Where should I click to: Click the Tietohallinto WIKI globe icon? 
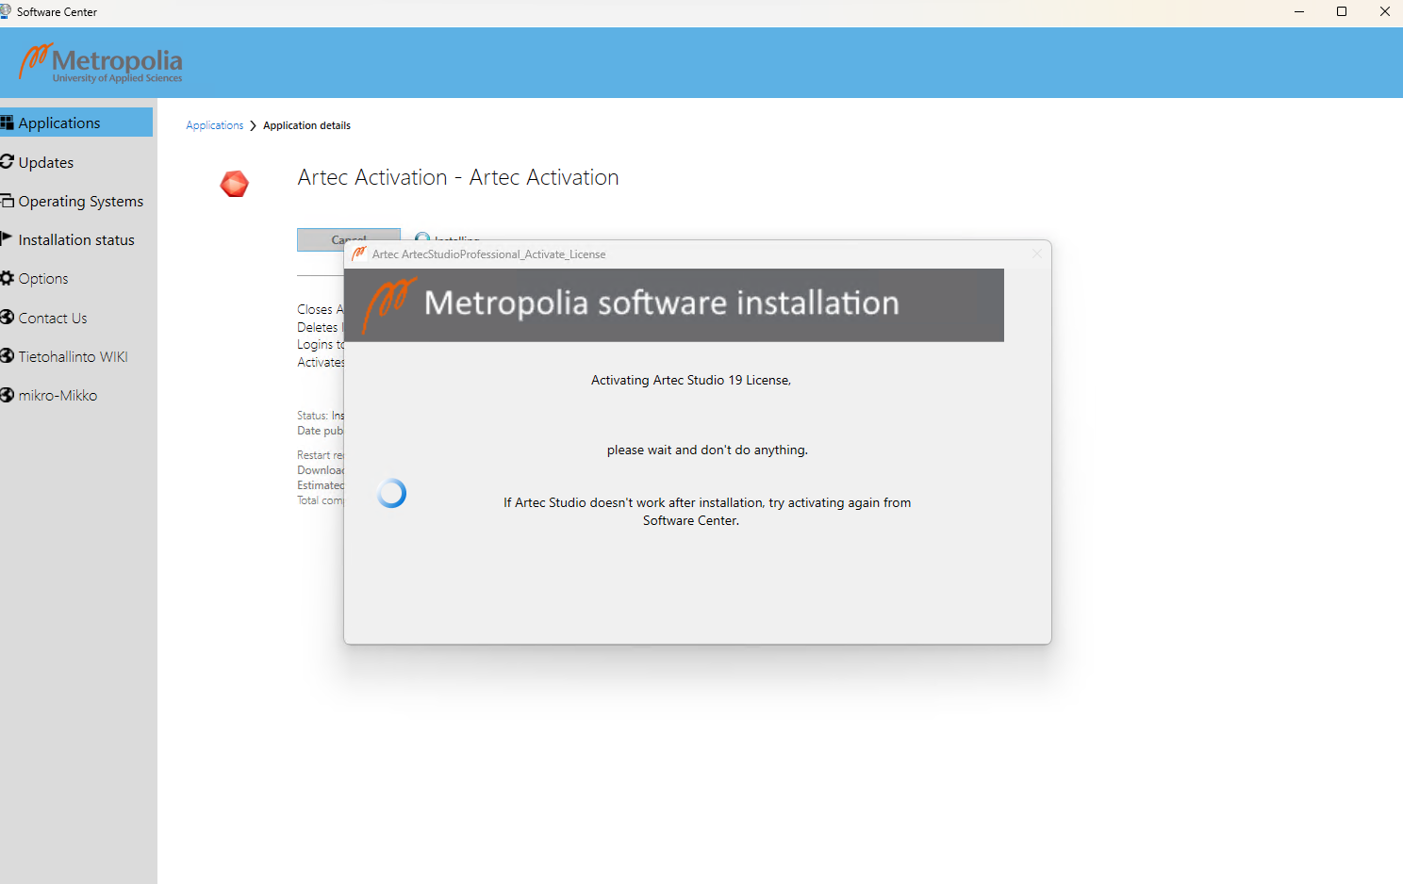[7, 356]
